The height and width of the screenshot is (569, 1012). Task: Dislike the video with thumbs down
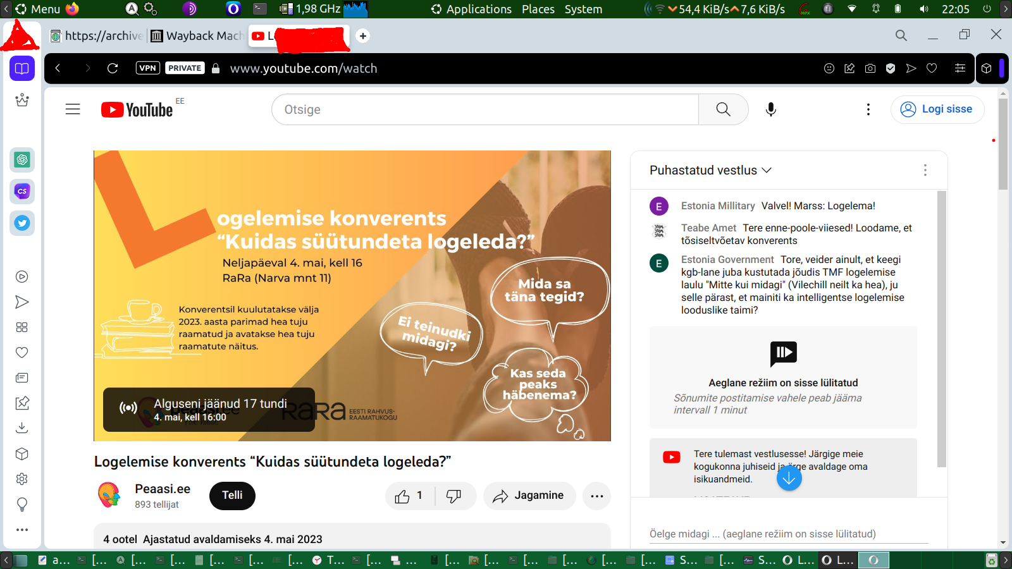tap(454, 496)
